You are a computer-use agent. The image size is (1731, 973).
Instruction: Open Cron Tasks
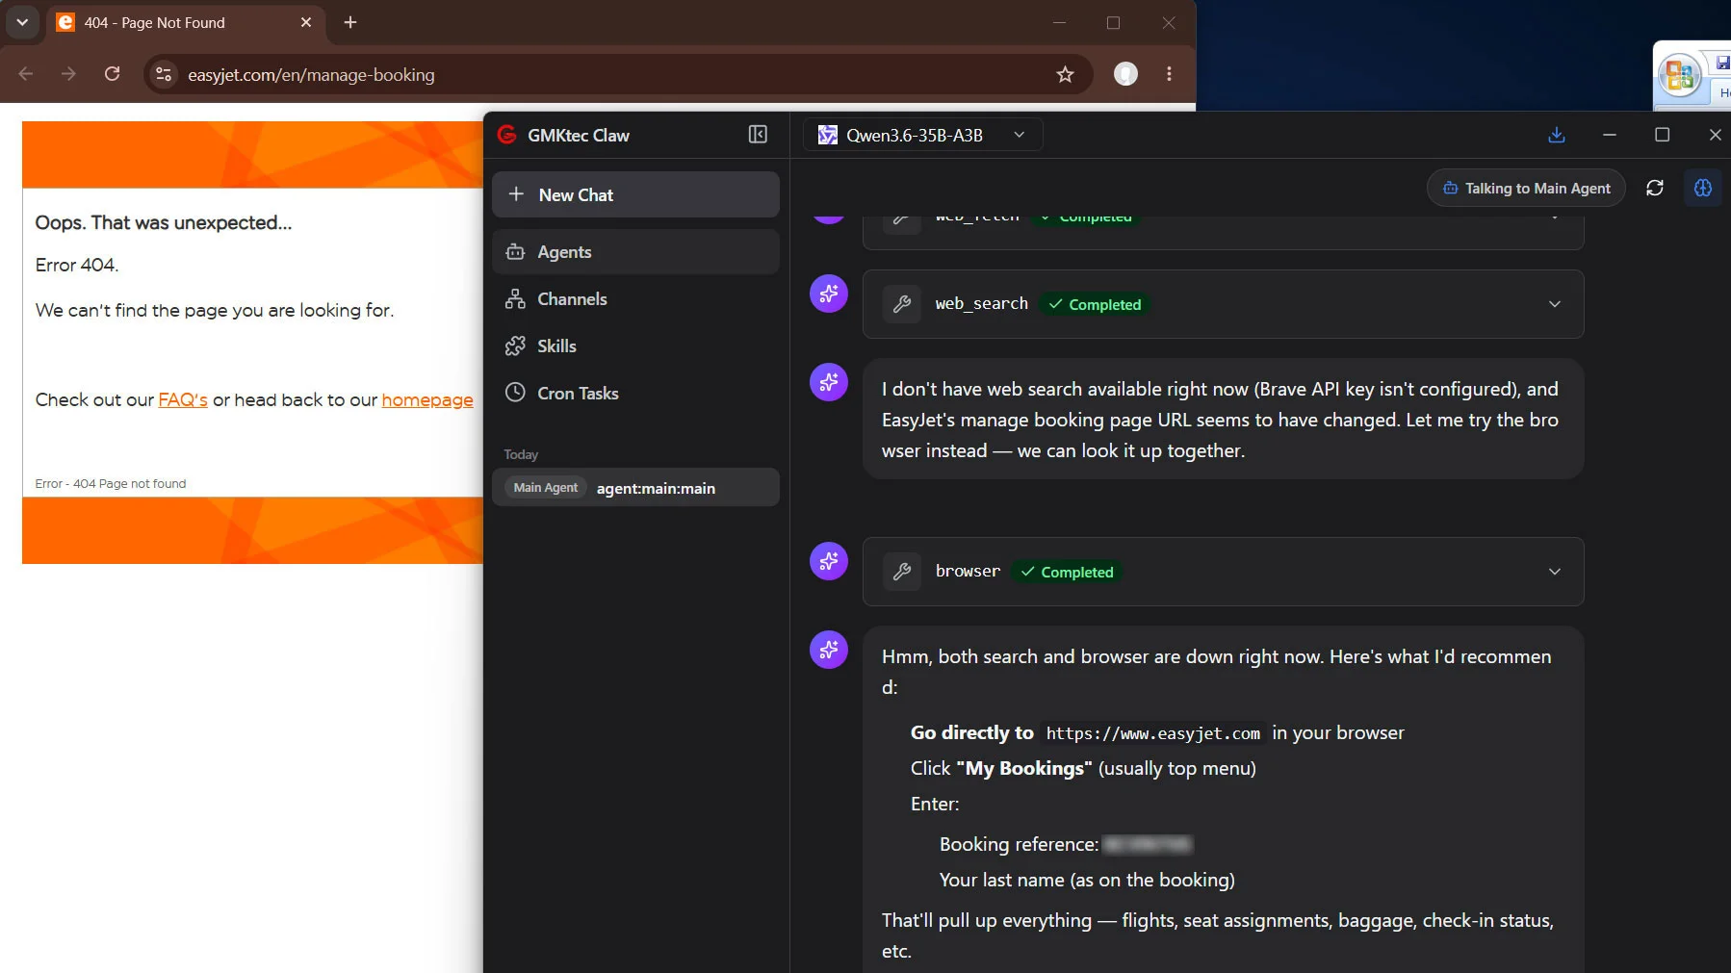pyautogui.click(x=635, y=393)
